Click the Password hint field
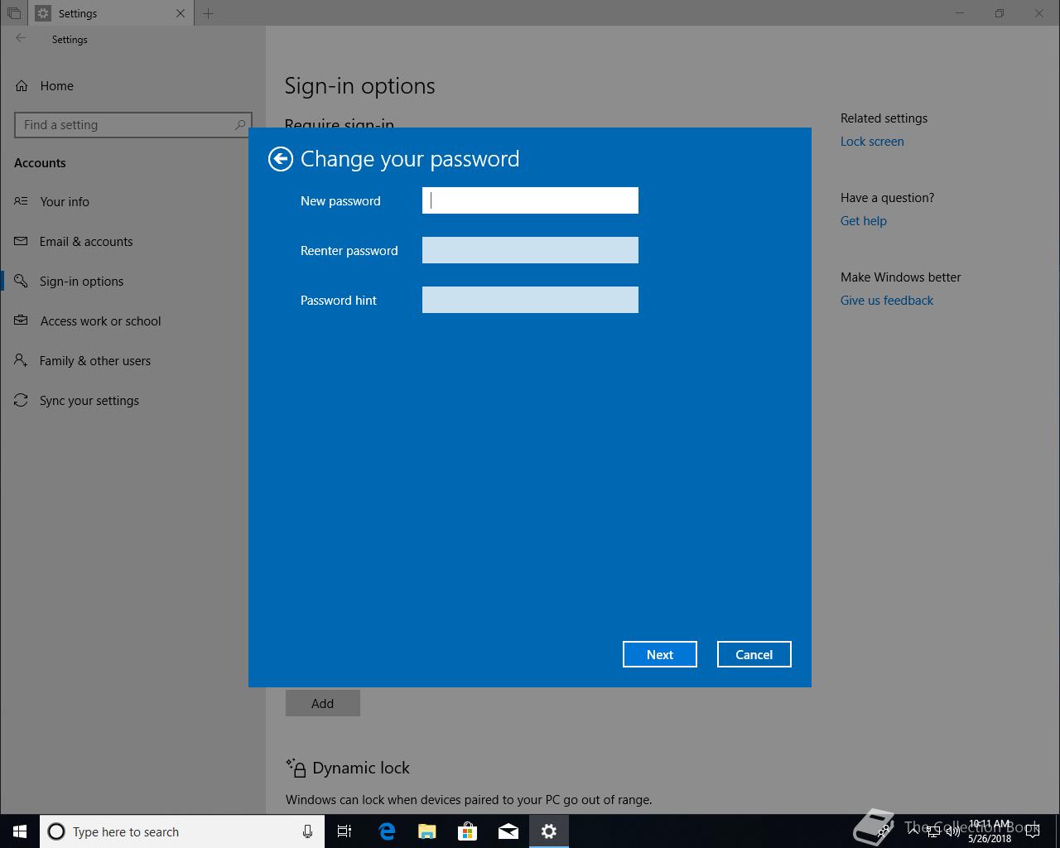 pyautogui.click(x=530, y=300)
